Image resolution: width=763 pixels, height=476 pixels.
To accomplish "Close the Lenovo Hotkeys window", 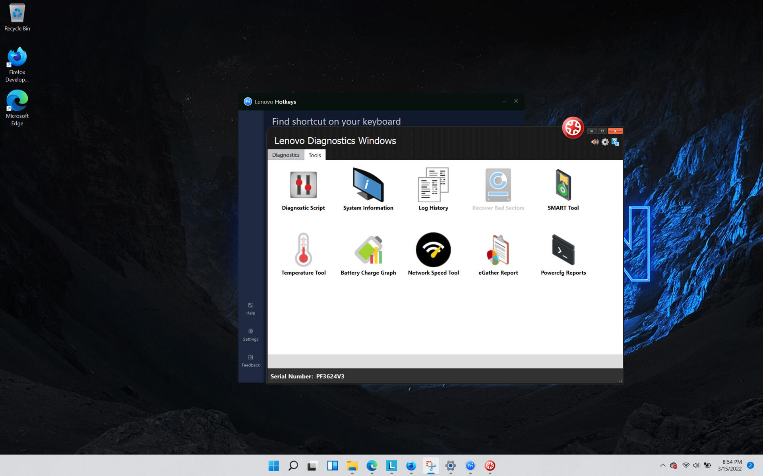I will pyautogui.click(x=516, y=101).
